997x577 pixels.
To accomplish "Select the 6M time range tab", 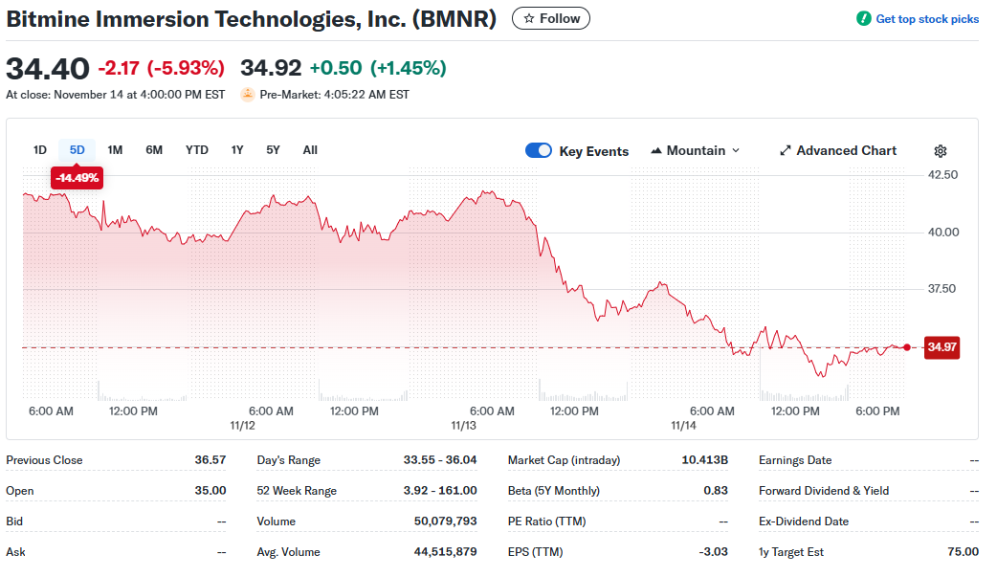I will (154, 150).
